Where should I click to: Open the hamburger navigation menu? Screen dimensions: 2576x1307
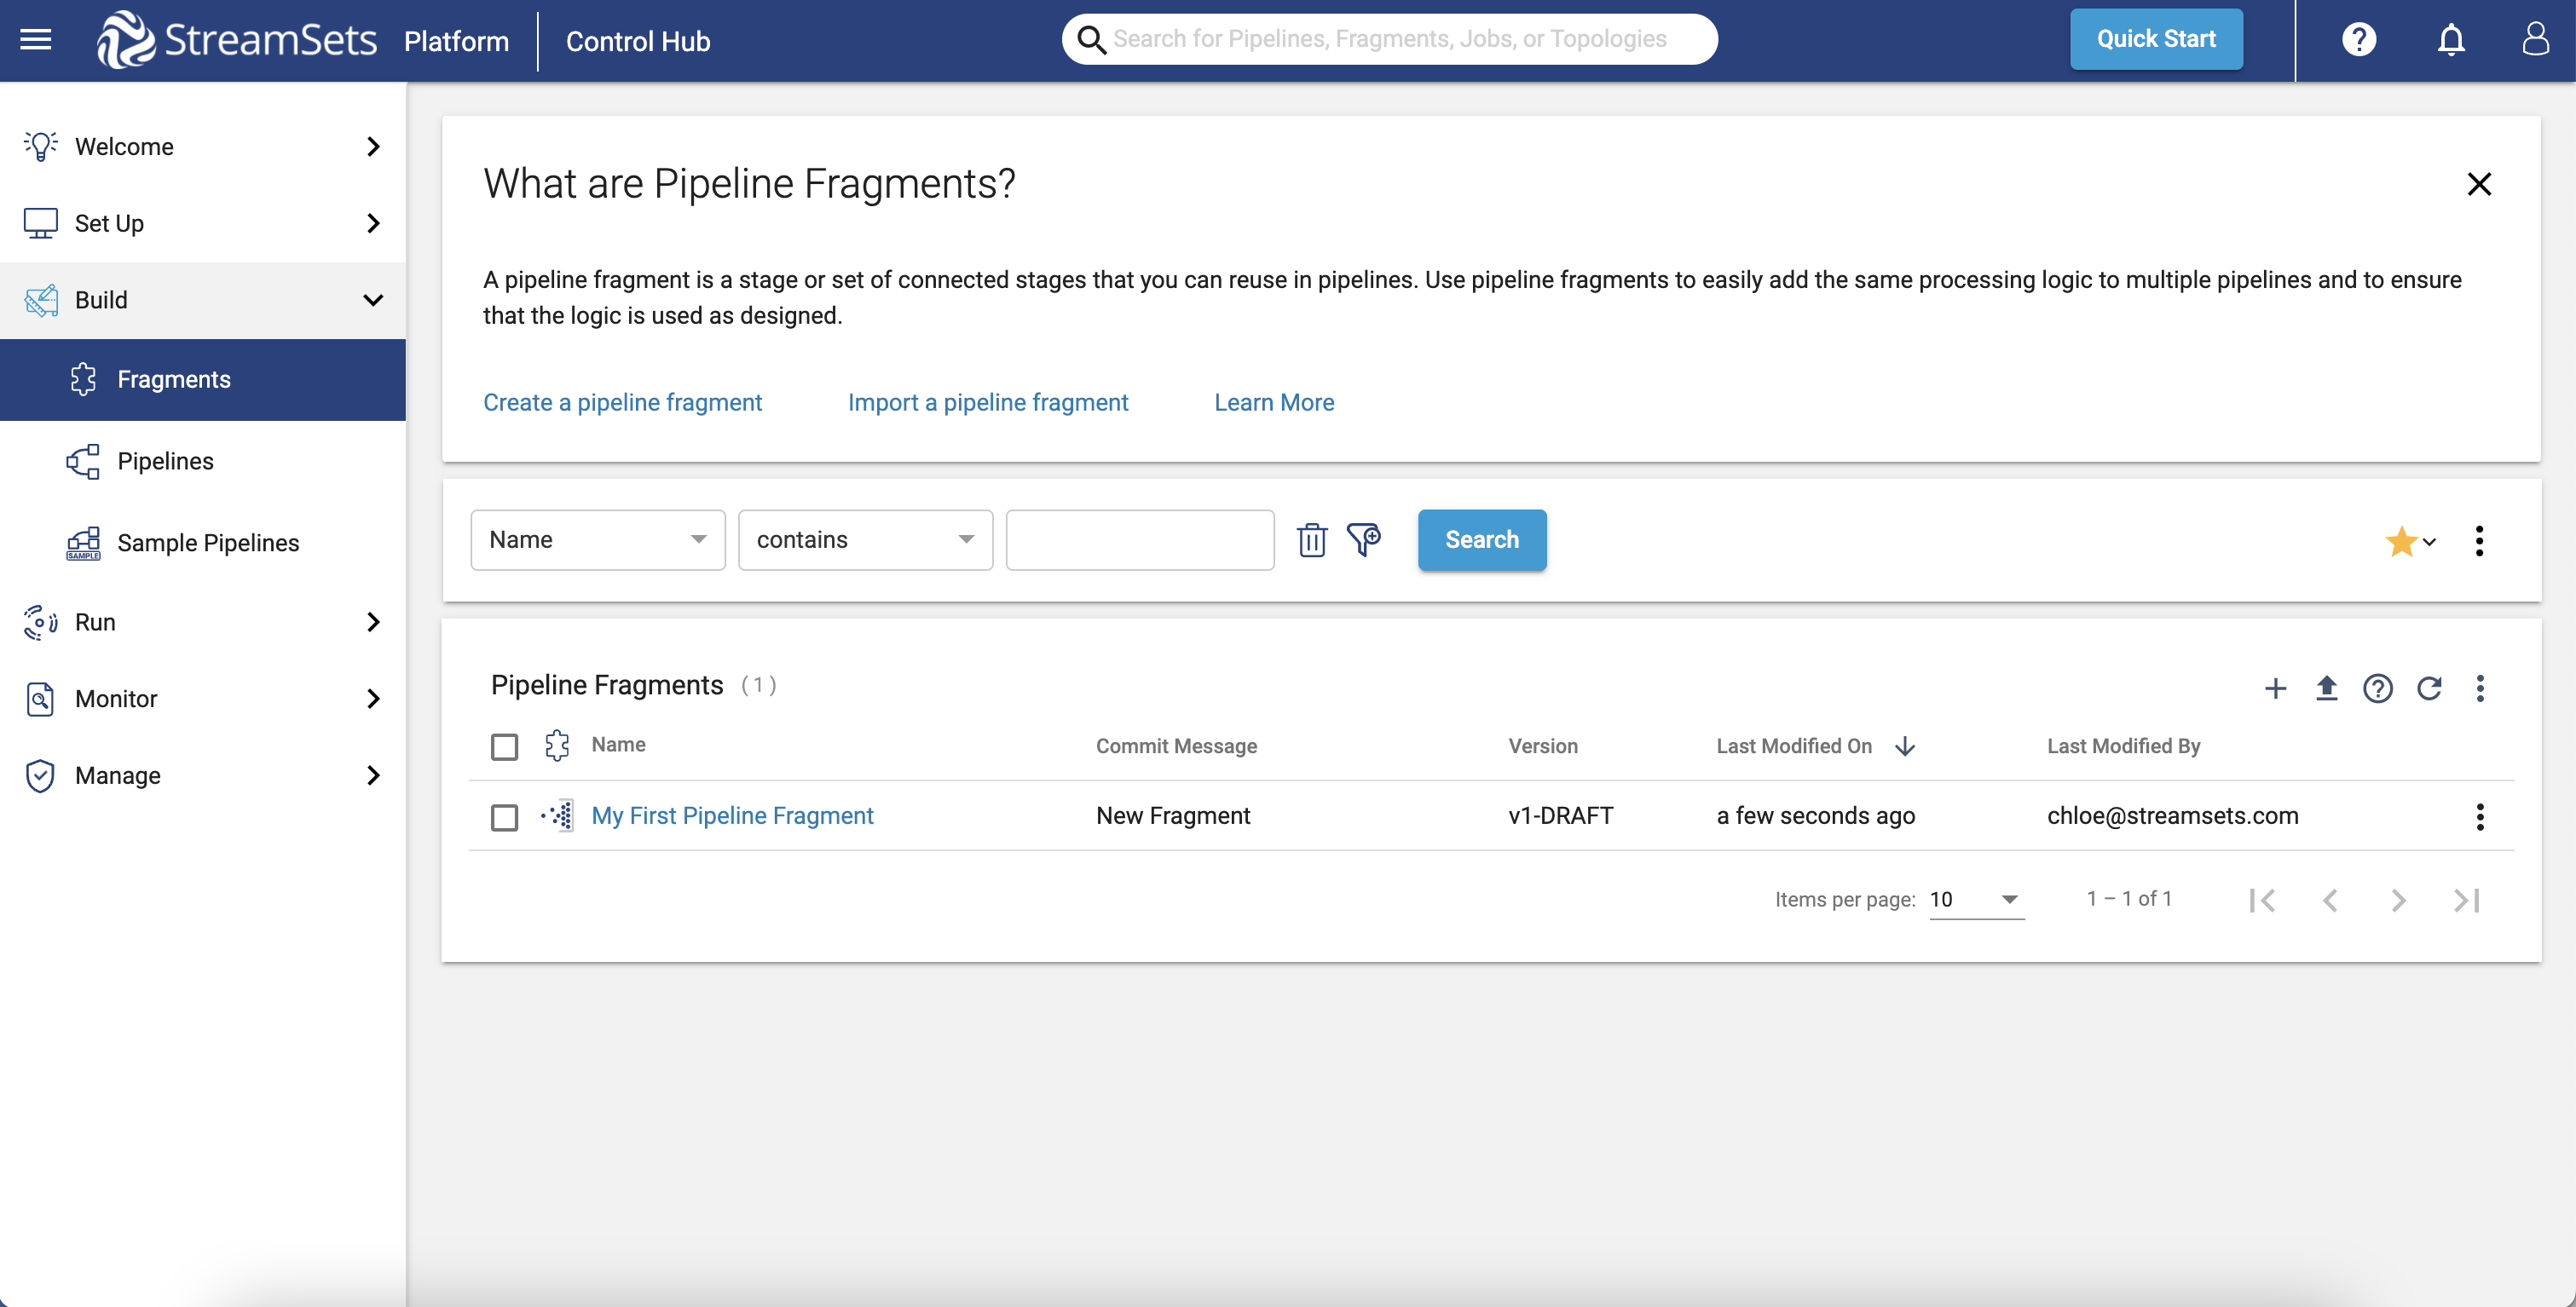point(35,39)
